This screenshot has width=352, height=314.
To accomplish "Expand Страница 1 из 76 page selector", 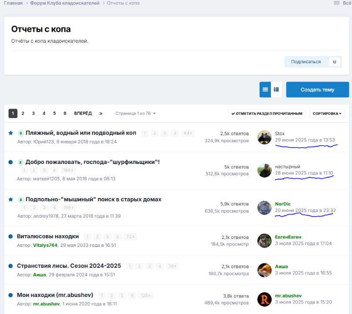I will 136,113.
